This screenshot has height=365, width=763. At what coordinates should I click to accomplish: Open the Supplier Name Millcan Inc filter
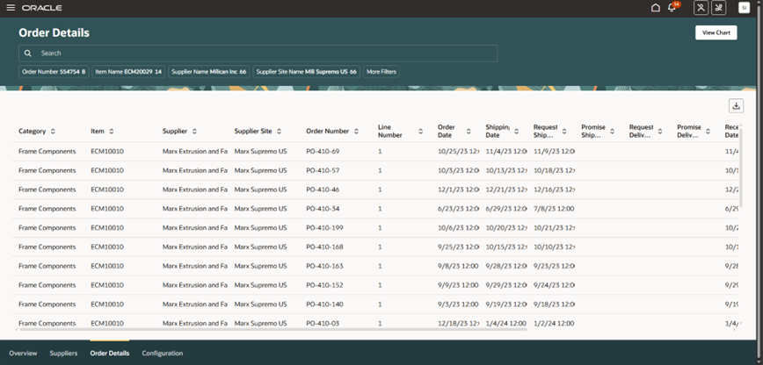point(209,71)
